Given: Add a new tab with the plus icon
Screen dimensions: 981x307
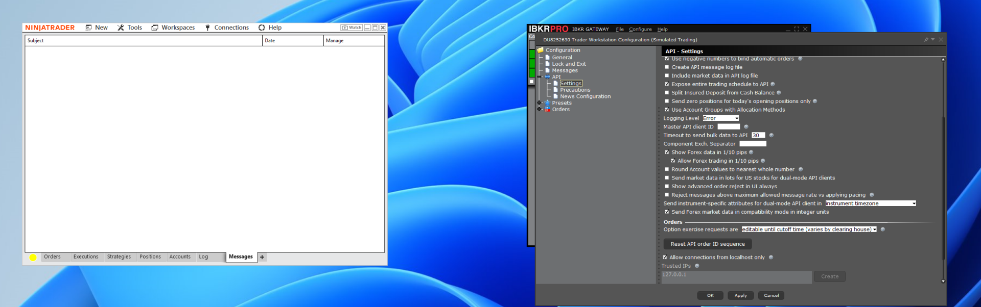Looking at the screenshot, I should pyautogui.click(x=262, y=257).
